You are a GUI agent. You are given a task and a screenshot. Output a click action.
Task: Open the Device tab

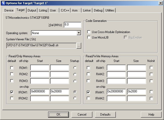coord(9,10)
